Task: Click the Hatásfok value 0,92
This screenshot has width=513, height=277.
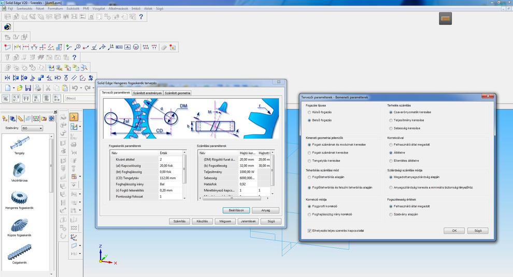Action: pos(248,184)
